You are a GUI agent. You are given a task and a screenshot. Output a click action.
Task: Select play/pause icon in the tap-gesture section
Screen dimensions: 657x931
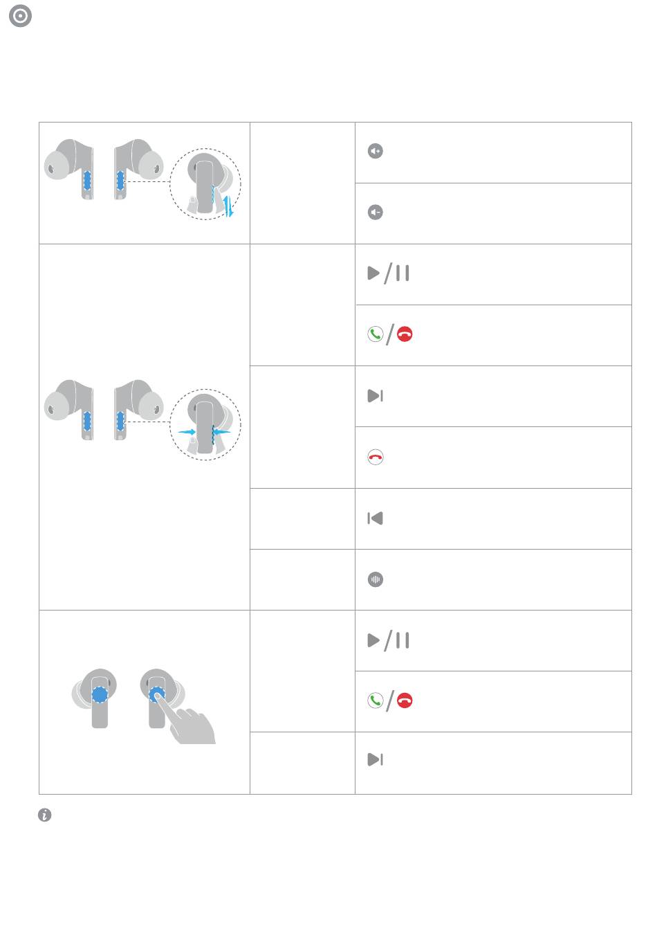(388, 640)
